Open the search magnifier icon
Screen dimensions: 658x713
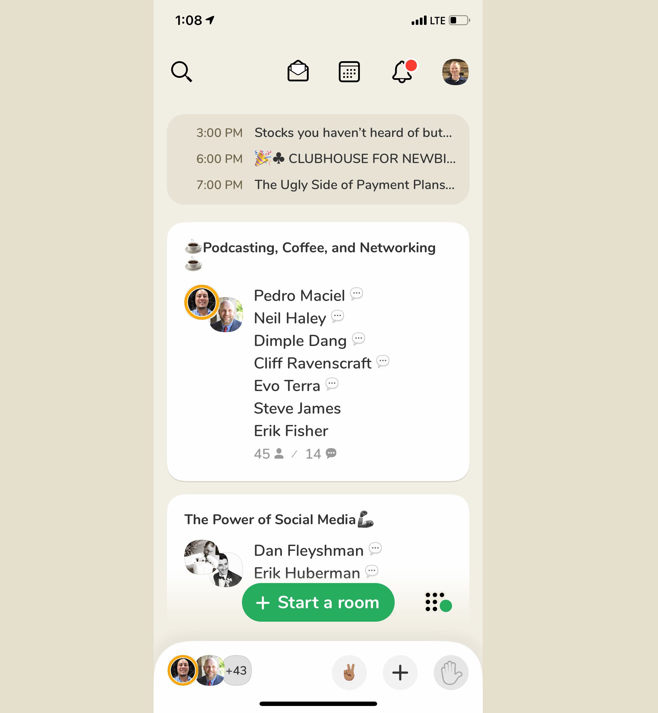point(182,72)
